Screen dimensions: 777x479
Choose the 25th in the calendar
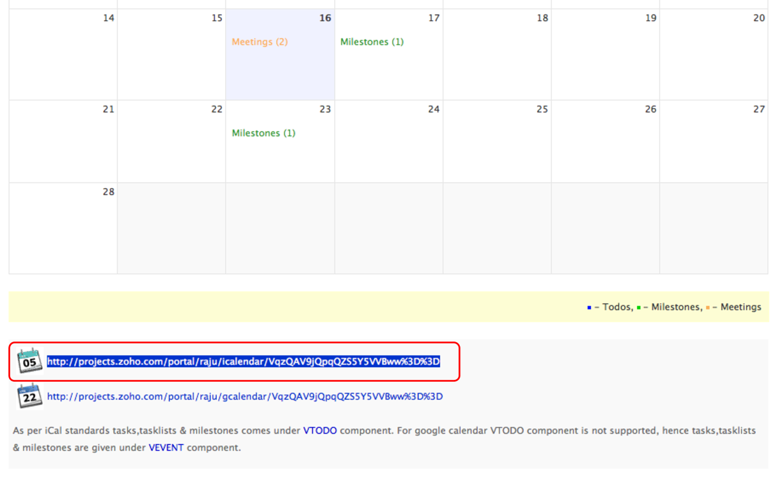tap(497, 141)
